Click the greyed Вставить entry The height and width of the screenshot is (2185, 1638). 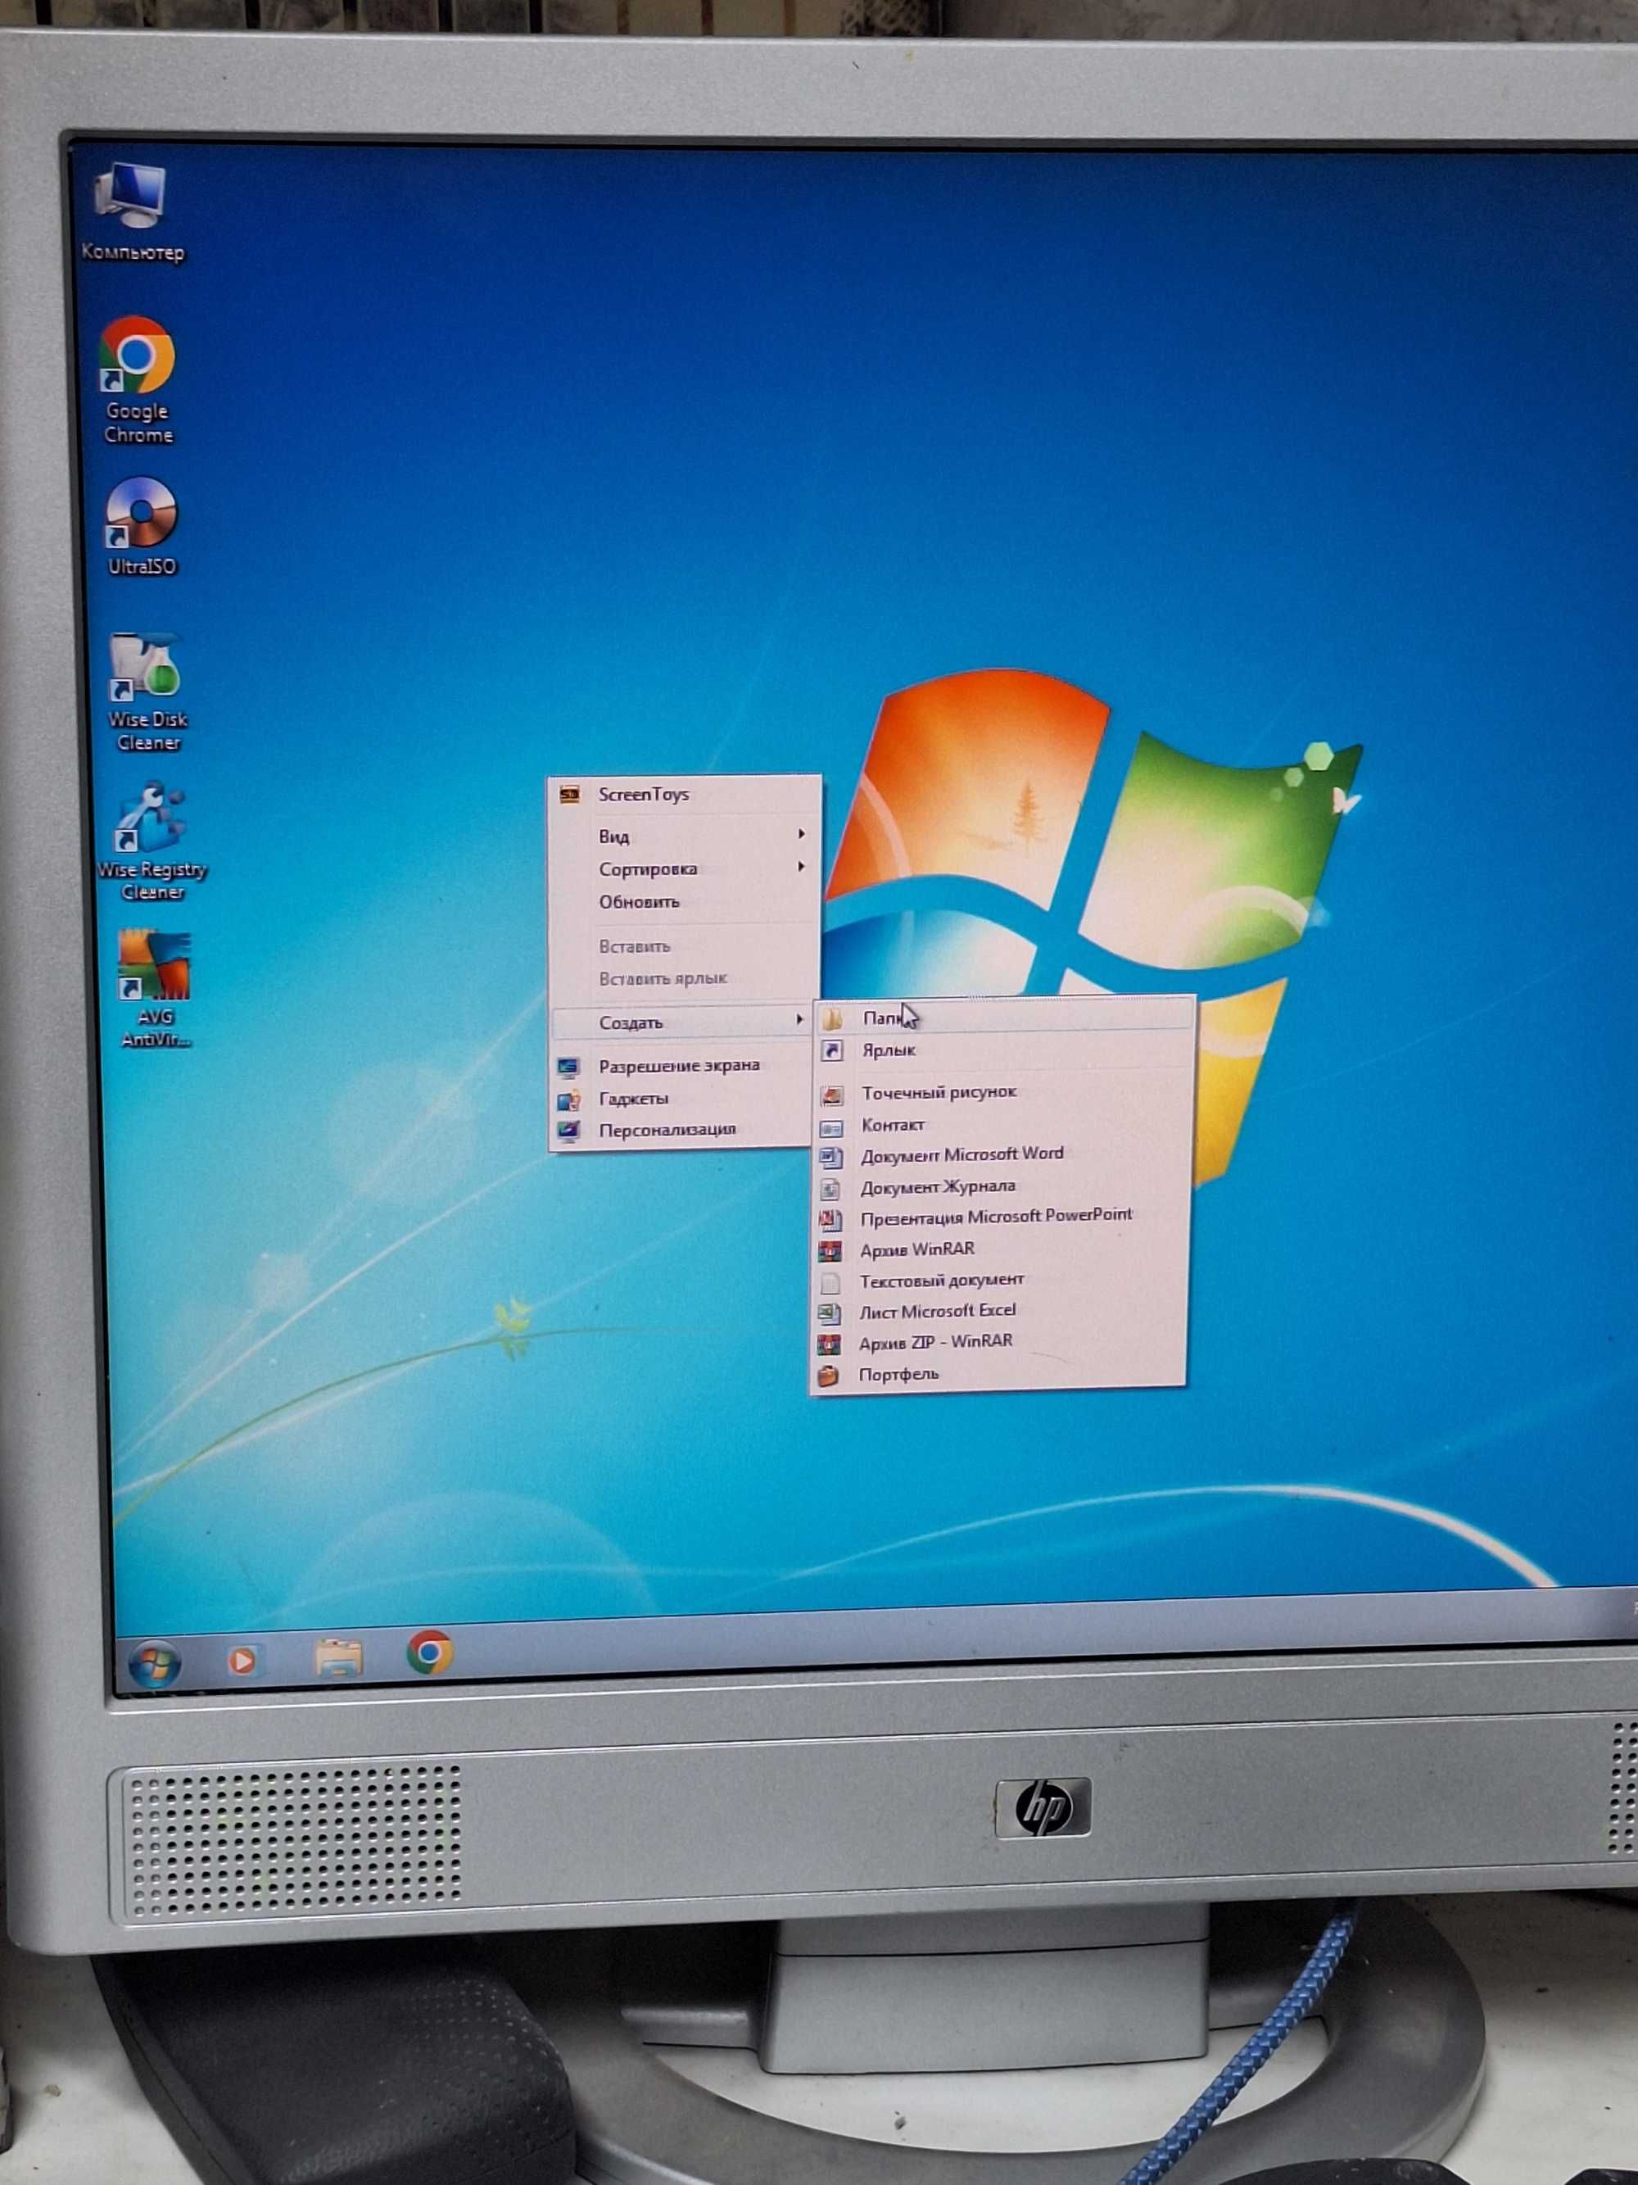[684, 945]
